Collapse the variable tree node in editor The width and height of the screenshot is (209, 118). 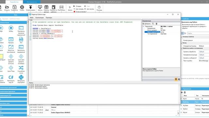(143, 27)
